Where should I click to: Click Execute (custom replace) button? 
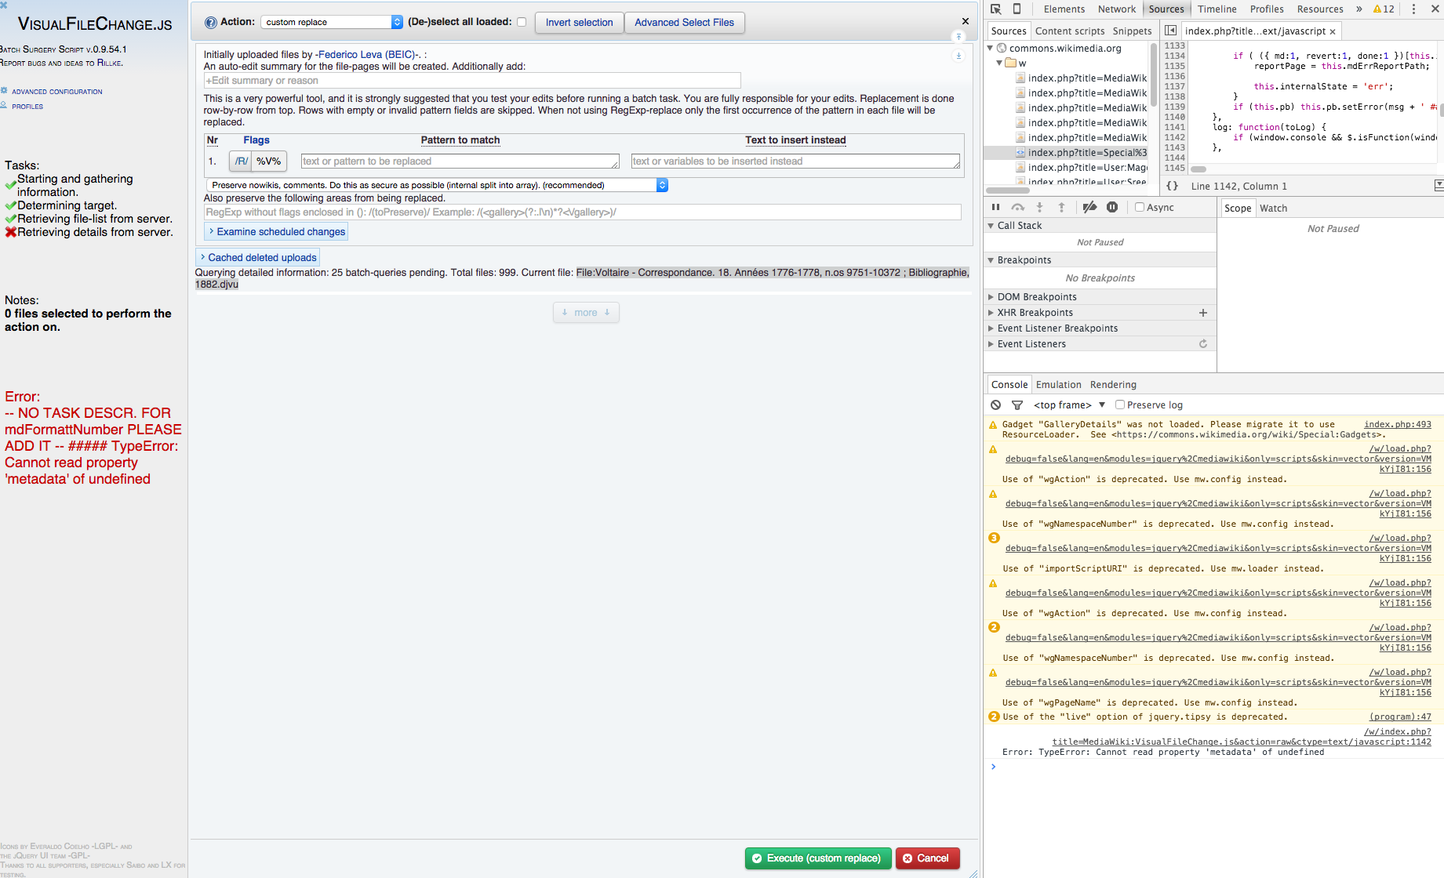coord(818,858)
